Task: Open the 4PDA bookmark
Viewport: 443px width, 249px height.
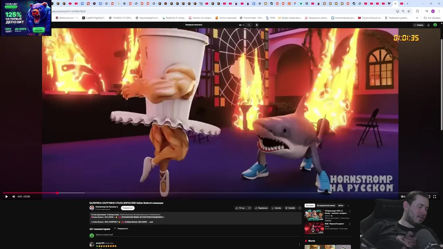Action: click(x=271, y=18)
